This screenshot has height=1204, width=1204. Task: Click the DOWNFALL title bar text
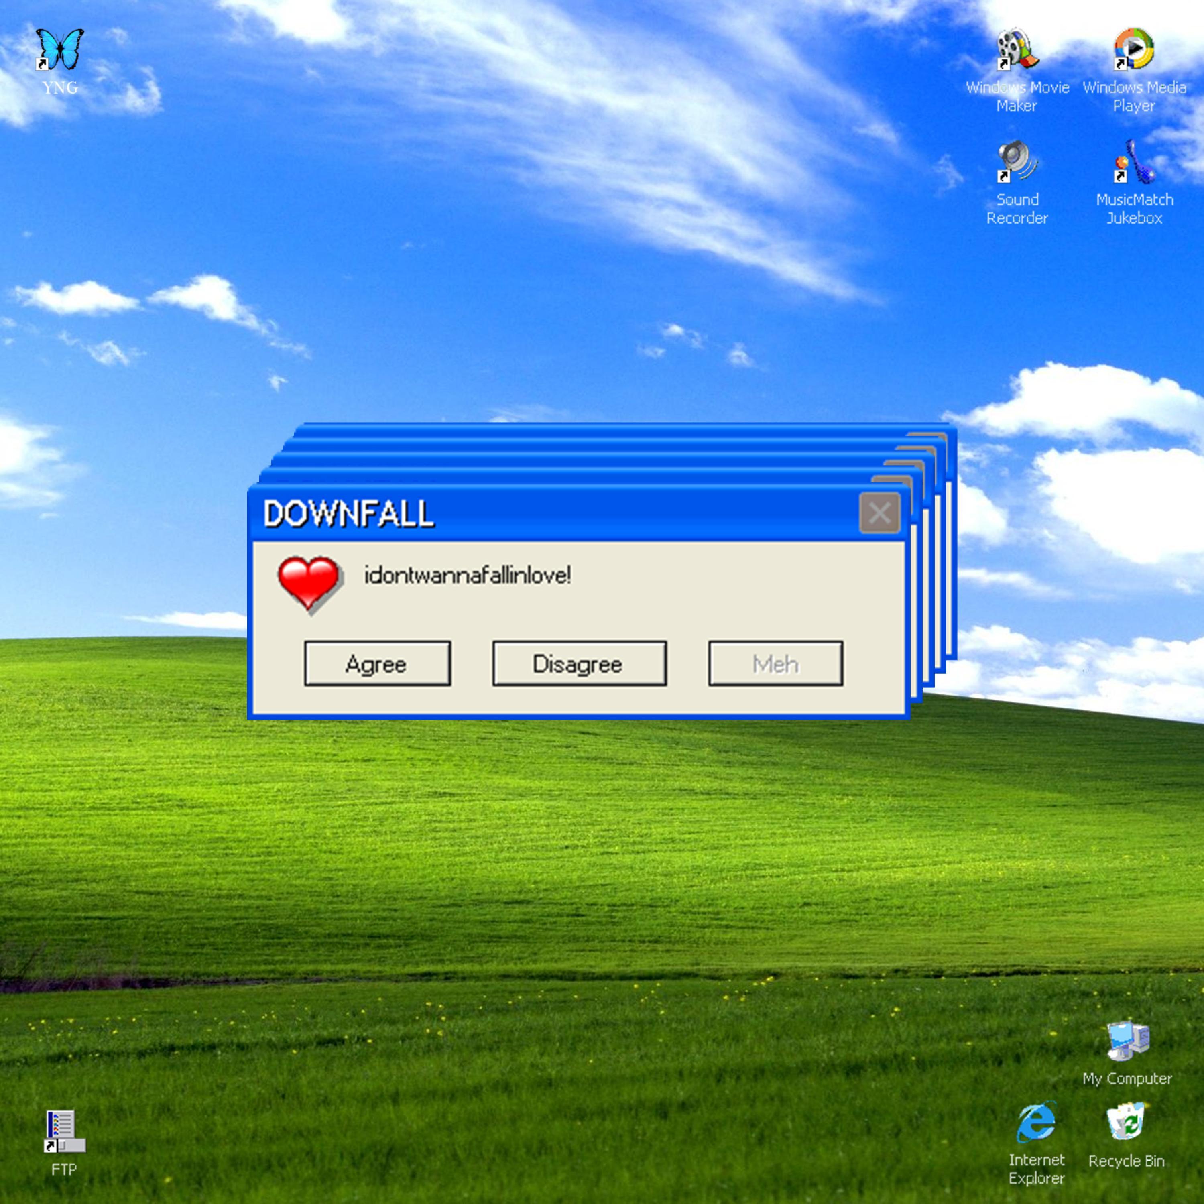point(348,514)
